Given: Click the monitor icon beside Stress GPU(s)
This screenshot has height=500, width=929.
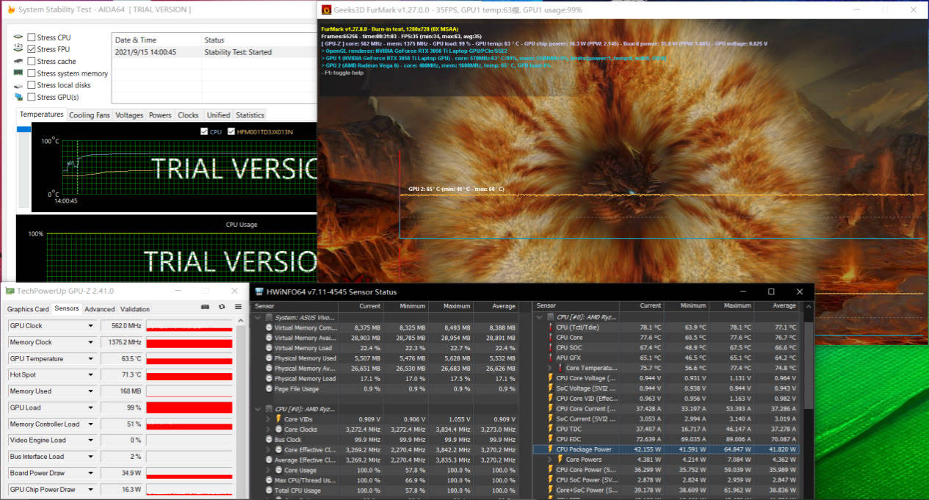Looking at the screenshot, I should coord(18,97).
